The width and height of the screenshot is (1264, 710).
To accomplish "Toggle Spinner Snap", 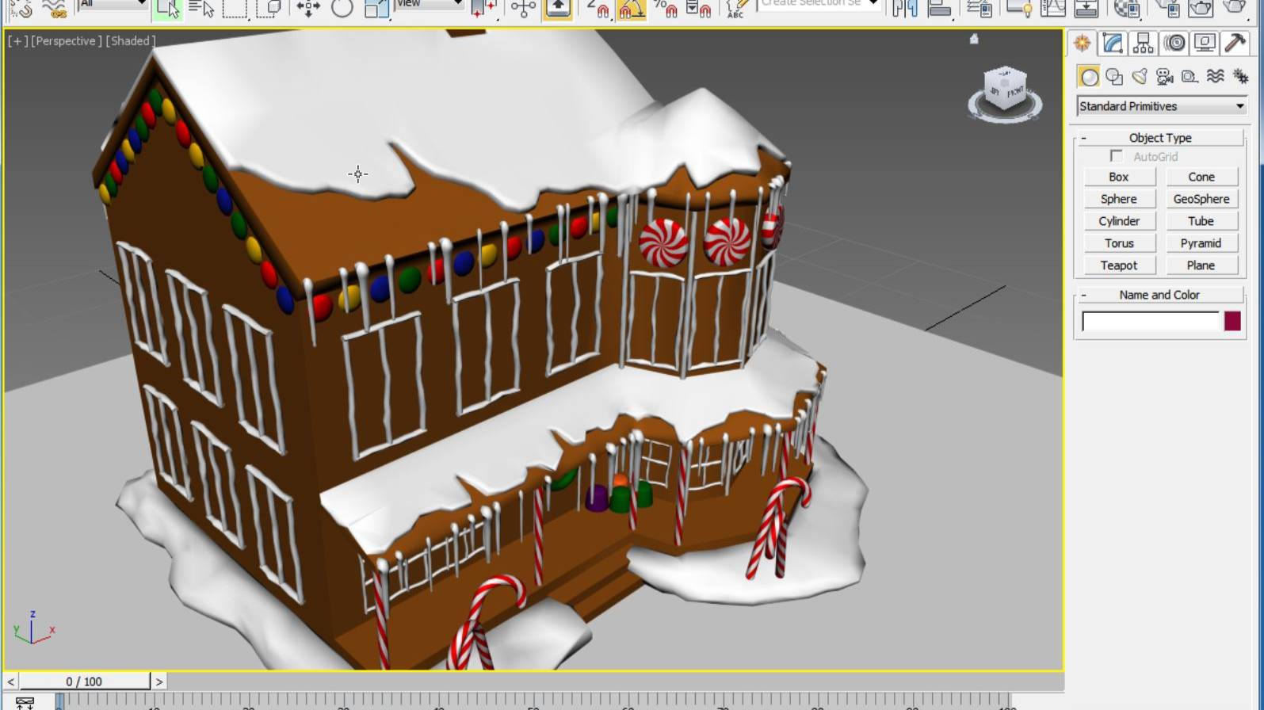I will [698, 8].
